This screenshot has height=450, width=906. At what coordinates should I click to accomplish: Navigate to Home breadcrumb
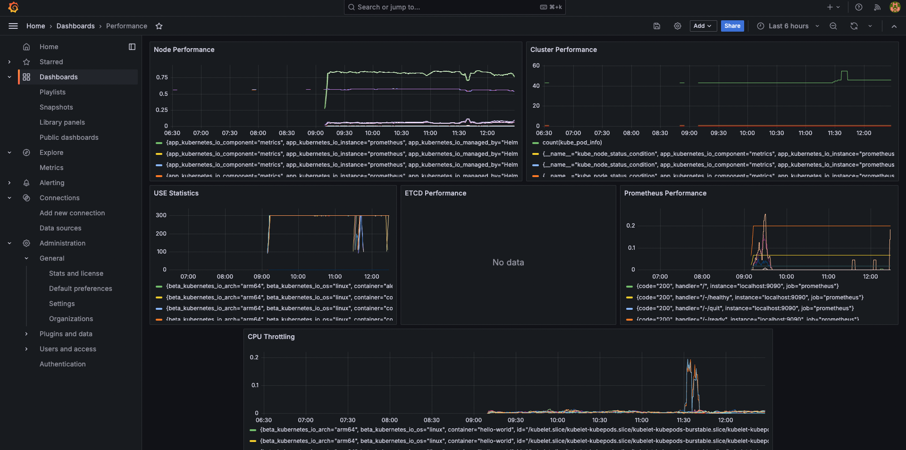coord(36,26)
